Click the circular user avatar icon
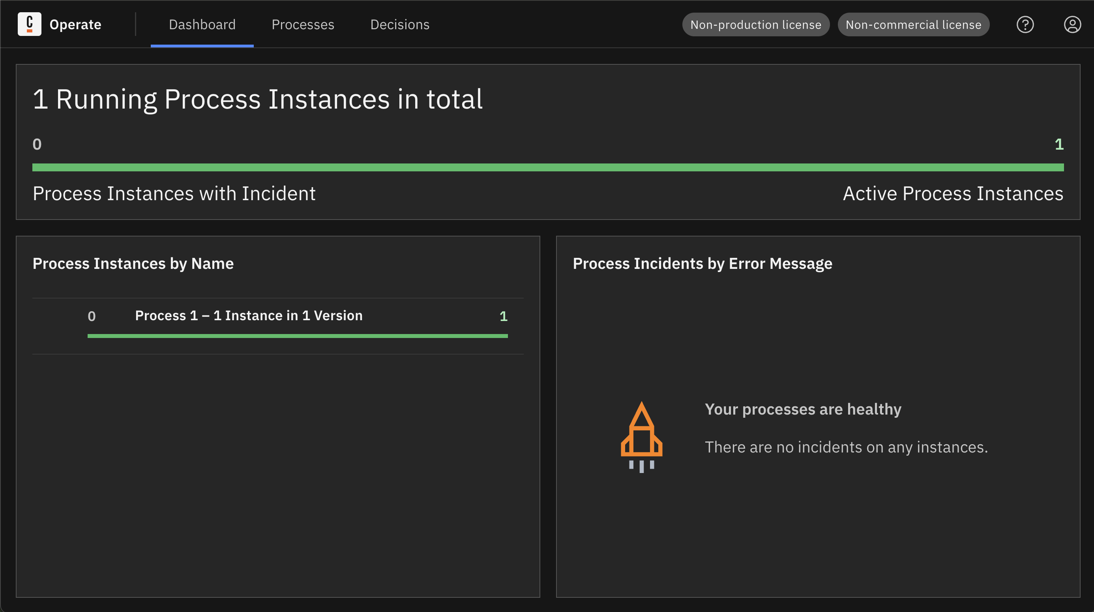 coord(1072,24)
